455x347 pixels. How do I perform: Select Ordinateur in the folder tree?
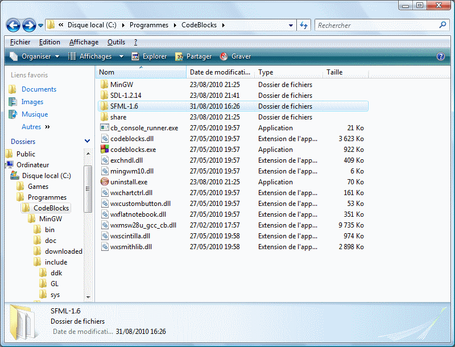coord(33,165)
